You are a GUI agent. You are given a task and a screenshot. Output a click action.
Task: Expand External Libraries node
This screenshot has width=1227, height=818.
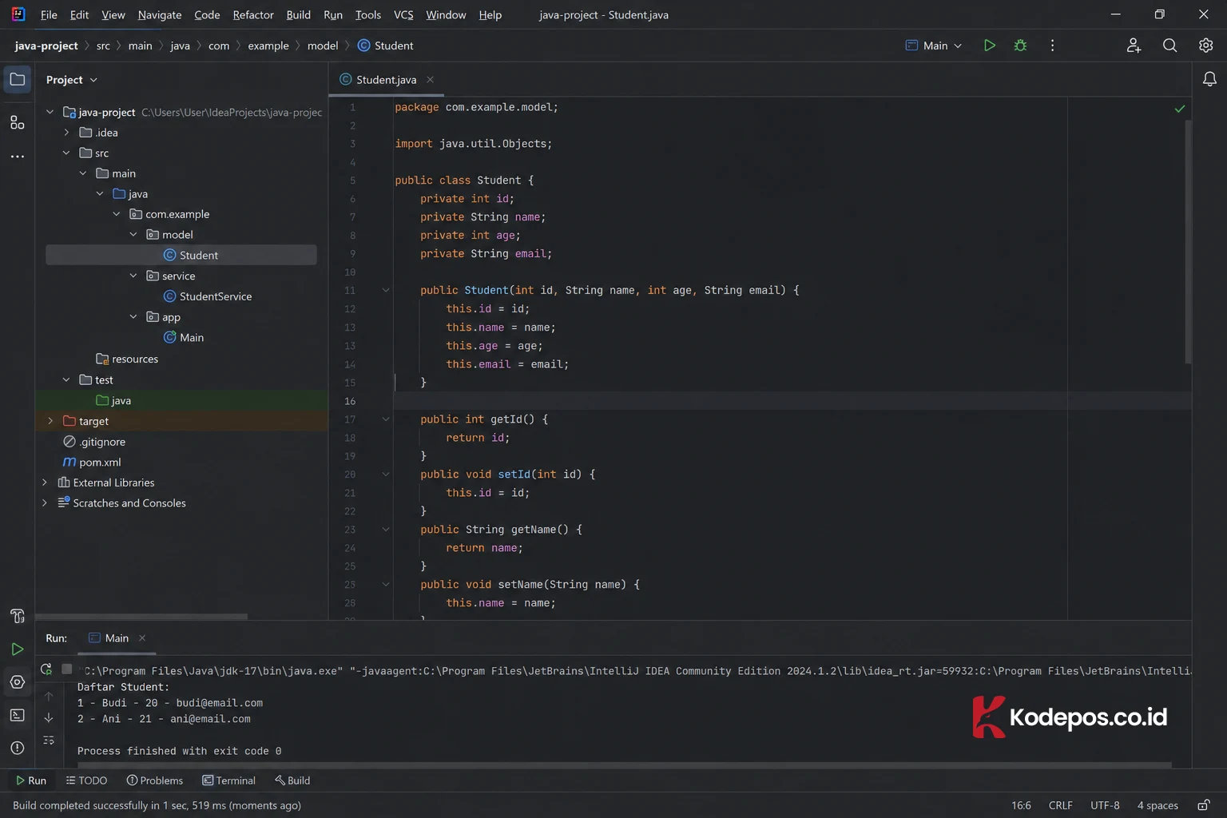tap(45, 482)
